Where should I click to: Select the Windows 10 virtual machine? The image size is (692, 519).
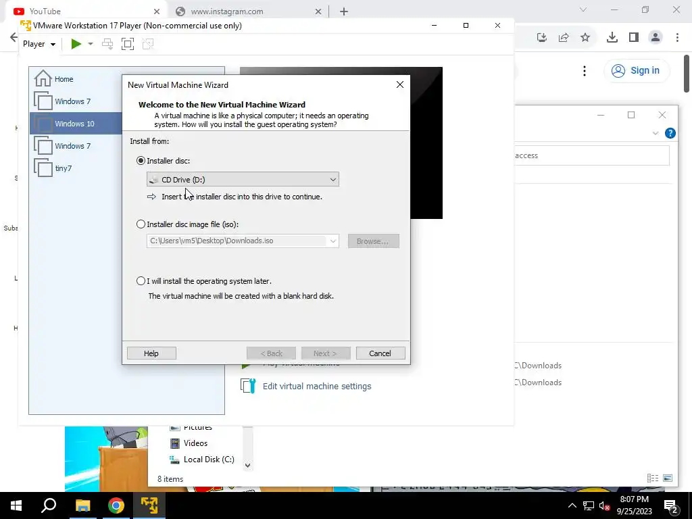click(x=76, y=124)
